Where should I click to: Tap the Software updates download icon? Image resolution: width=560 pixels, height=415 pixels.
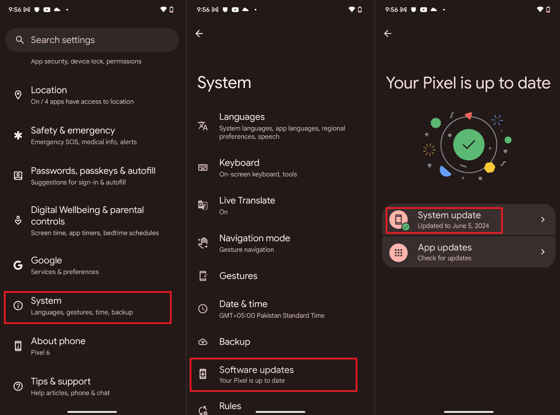[203, 374]
